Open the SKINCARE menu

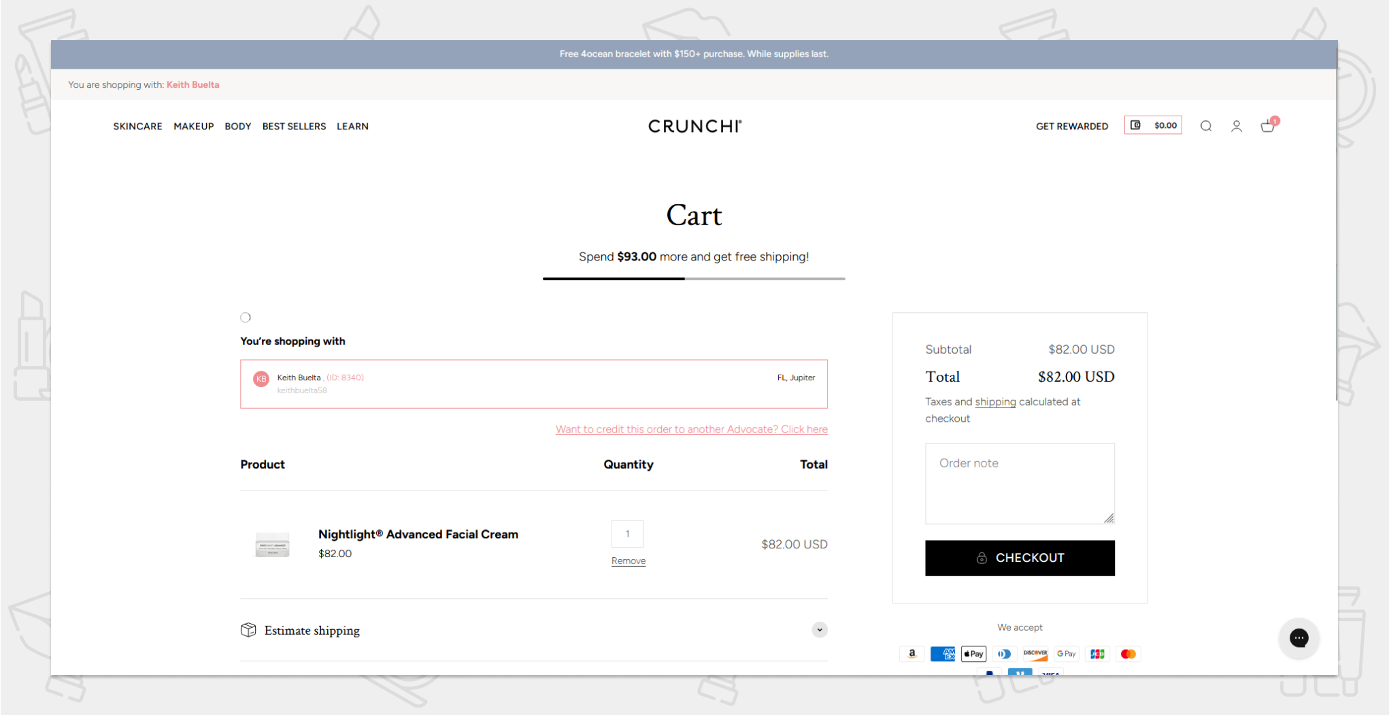click(x=137, y=127)
